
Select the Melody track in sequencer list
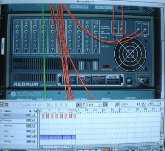tap(7, 141)
